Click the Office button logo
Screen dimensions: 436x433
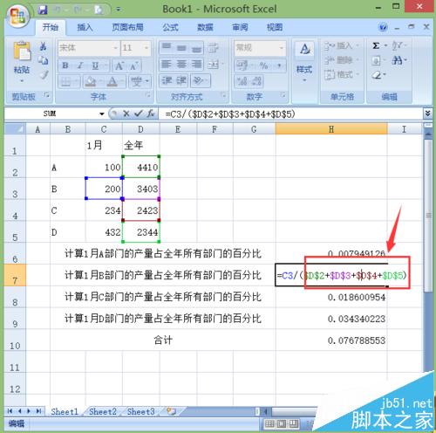[17, 15]
